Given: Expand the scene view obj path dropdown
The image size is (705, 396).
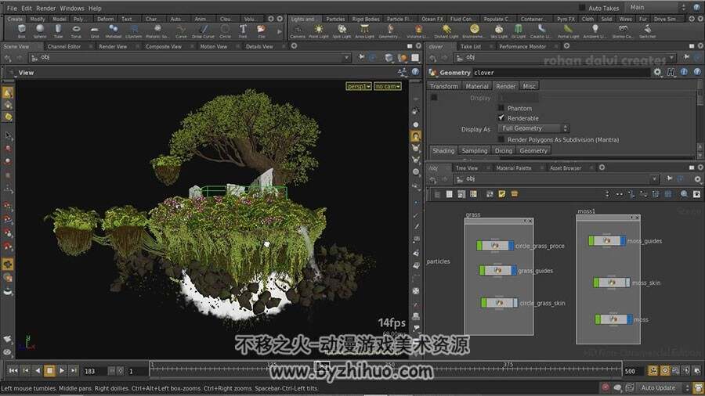Looking at the screenshot, I should (x=346, y=57).
